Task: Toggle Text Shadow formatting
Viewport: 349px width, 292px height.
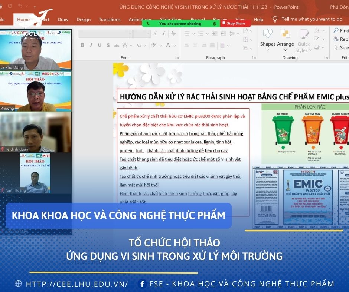Action: click(108, 45)
